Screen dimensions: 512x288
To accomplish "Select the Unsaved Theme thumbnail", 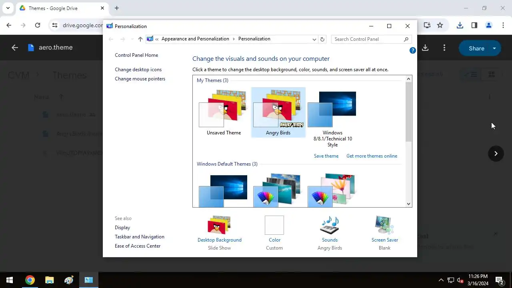I will [x=224, y=112].
